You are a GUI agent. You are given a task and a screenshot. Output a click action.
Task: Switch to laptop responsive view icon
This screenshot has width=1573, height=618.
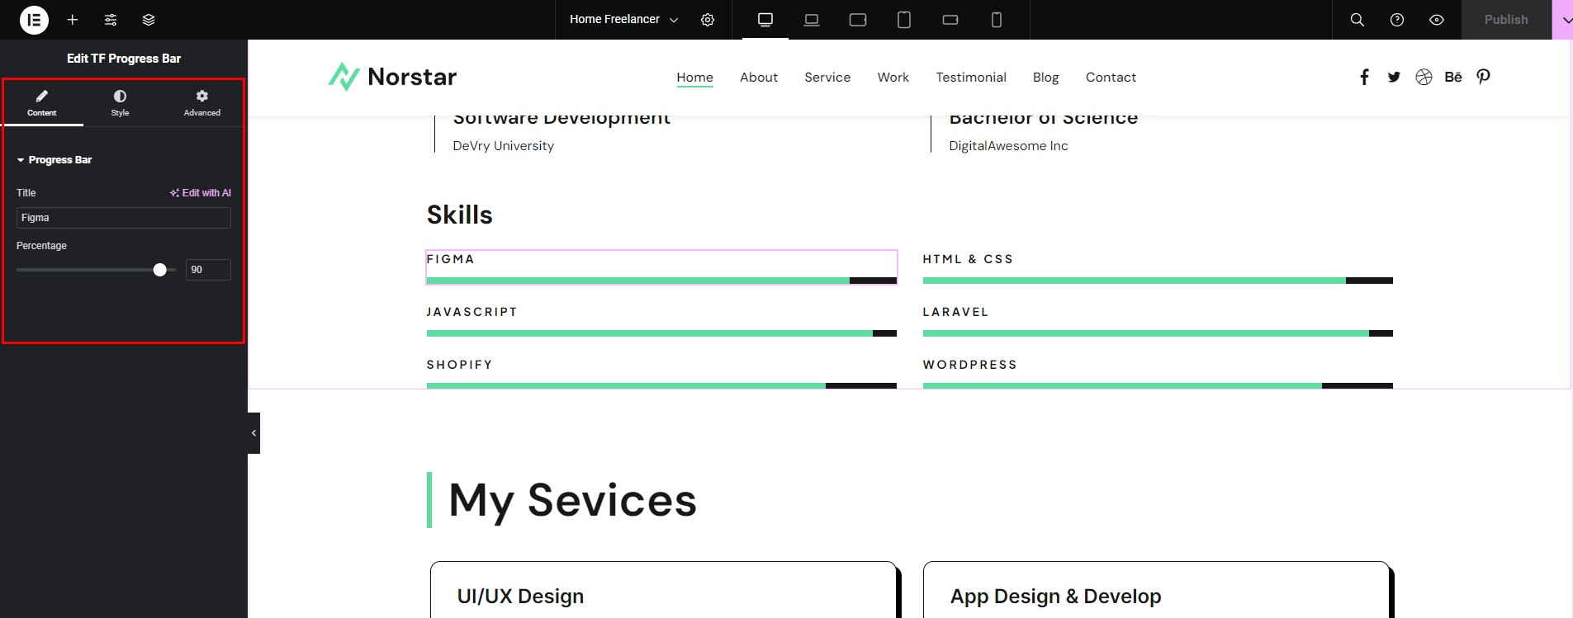coord(812,20)
